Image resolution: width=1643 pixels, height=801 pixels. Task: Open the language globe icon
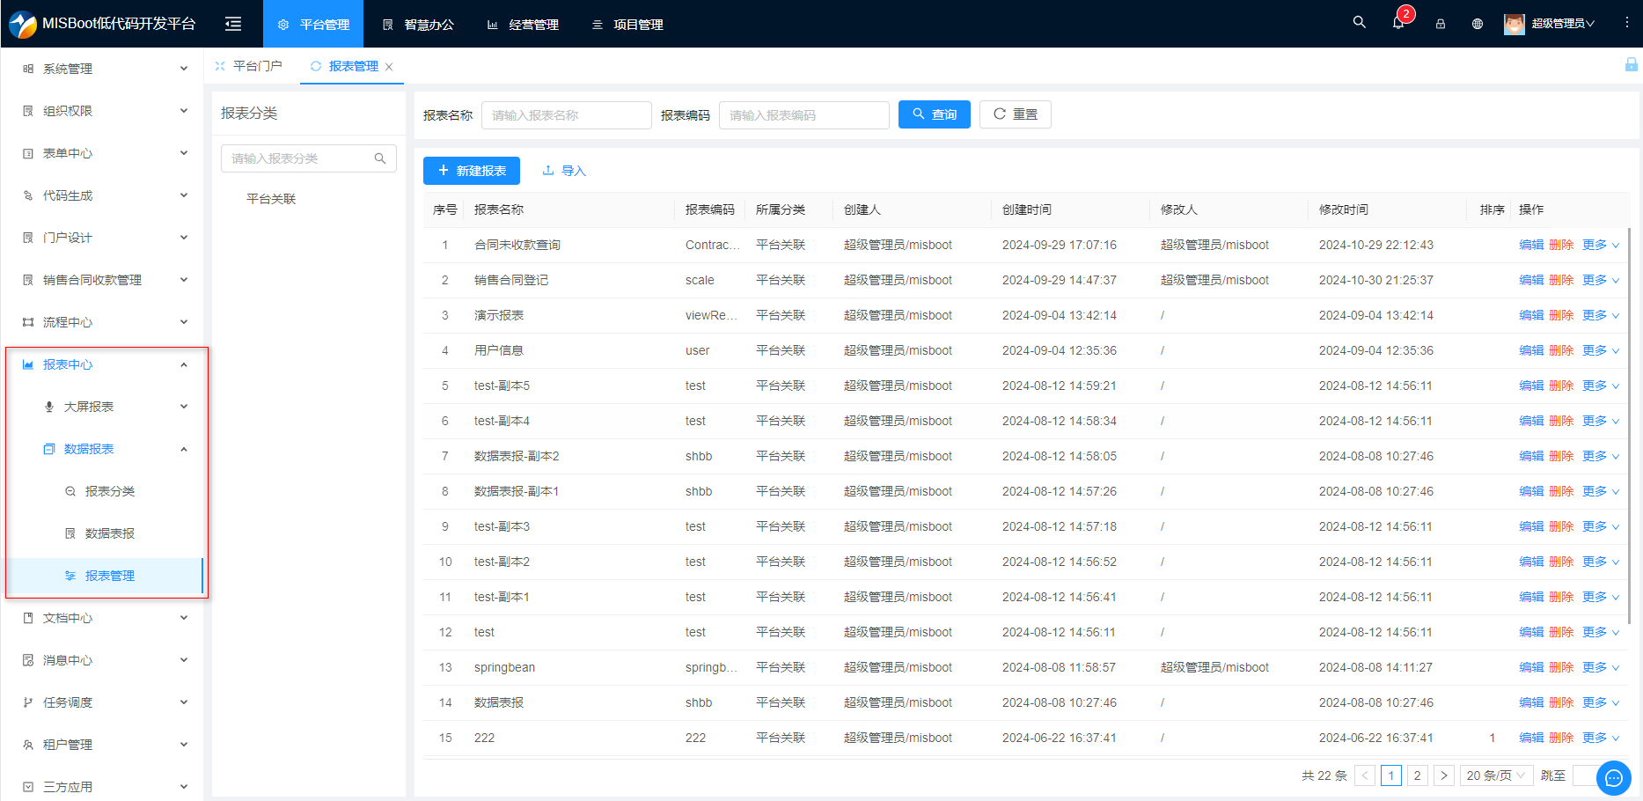click(1478, 24)
